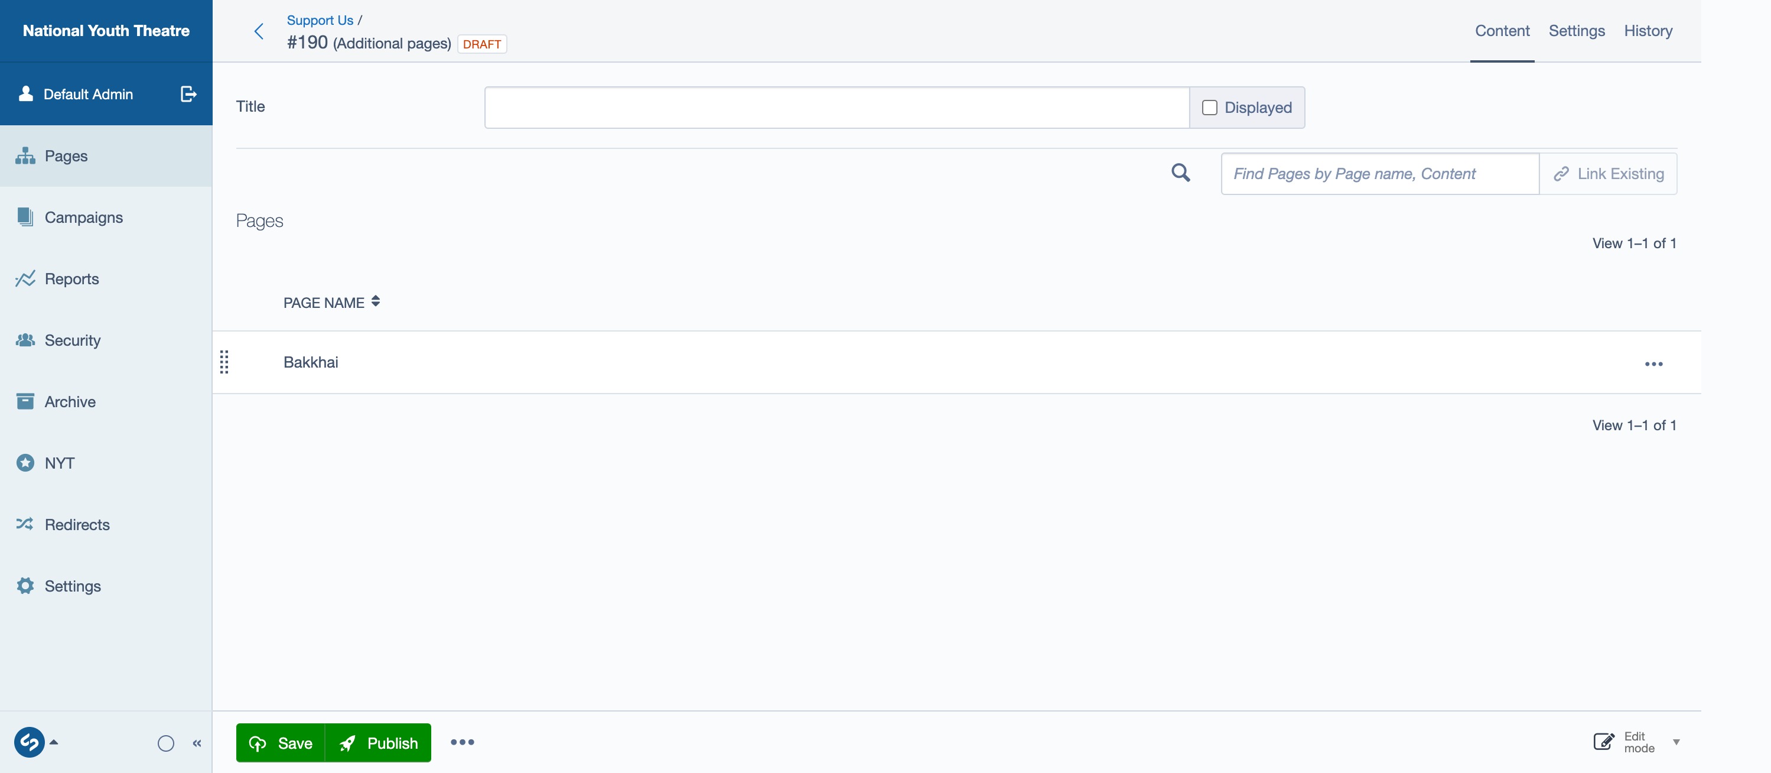Open the NYT star section
Viewport: 1771px width, 773px height.
pos(59,463)
